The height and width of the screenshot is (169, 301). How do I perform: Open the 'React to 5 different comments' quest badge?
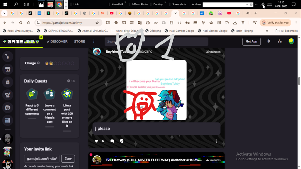[x=32, y=94]
